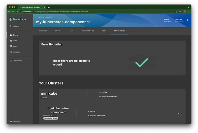The width and height of the screenshot is (198, 133).
Task: Click 'No pods with errors' in Deployment row
Action: 97,116
